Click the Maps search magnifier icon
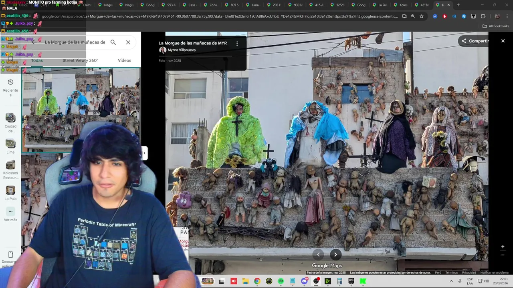The image size is (513, 288). pos(113,42)
